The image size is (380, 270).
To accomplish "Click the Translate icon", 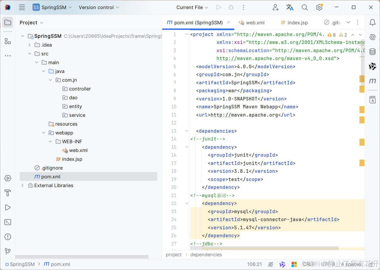I will pyautogui.click(x=290, y=7).
